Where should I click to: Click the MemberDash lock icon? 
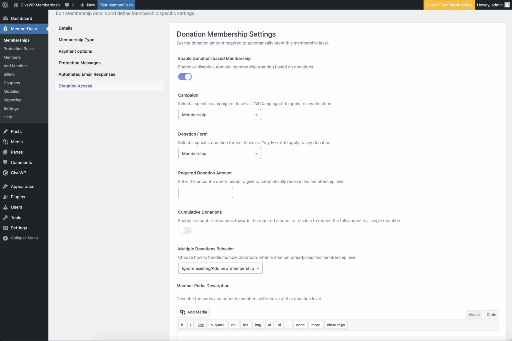[5, 29]
